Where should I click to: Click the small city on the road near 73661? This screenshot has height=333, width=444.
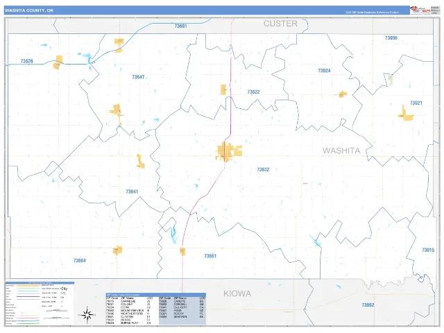tap(182, 251)
